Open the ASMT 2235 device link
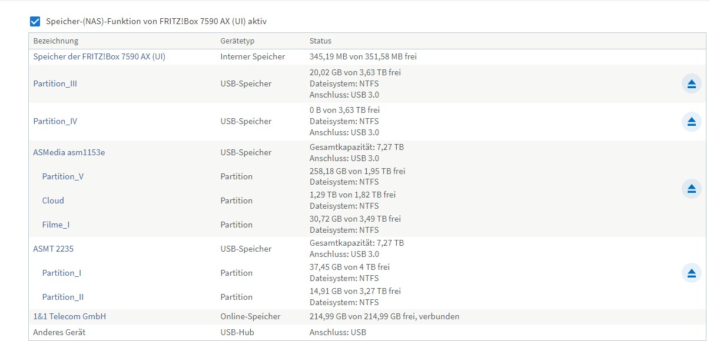Viewport: 710px width, 341px height. (x=54, y=249)
